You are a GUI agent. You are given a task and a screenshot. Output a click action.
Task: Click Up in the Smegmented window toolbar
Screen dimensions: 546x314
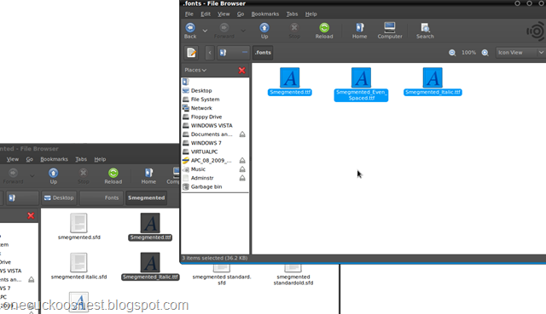point(53,176)
